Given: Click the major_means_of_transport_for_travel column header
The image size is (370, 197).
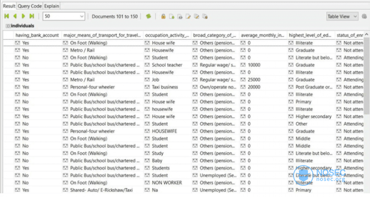Looking at the screenshot, I should [103, 35].
